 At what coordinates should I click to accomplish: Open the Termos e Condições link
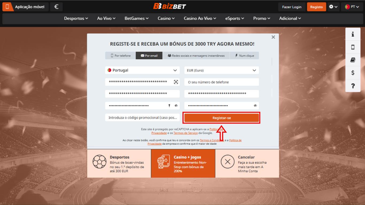(x=212, y=140)
